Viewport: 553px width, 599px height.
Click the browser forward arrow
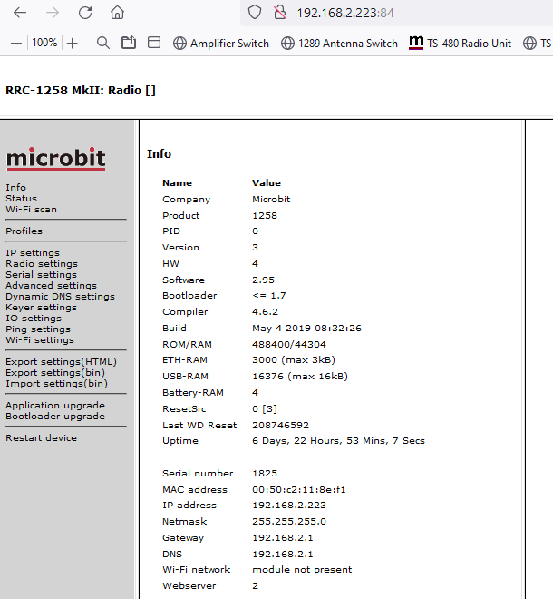click(53, 13)
